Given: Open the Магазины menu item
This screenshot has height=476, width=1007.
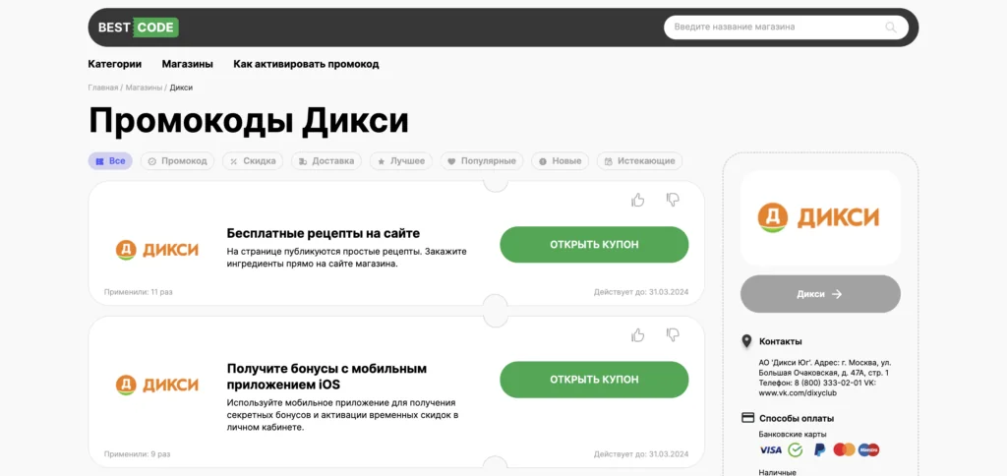Looking at the screenshot, I should pyautogui.click(x=188, y=64).
